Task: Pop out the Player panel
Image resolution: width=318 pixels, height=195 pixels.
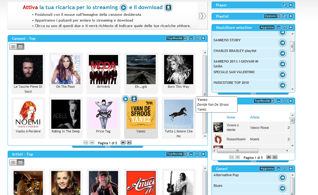Action: (x=285, y=5)
